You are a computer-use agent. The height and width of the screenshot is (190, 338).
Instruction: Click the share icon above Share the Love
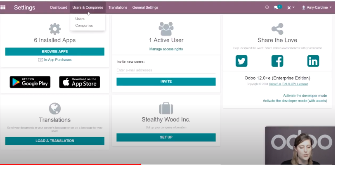277,28
